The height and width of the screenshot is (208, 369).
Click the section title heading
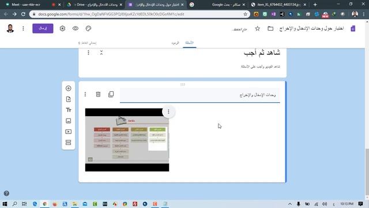tap(262, 53)
